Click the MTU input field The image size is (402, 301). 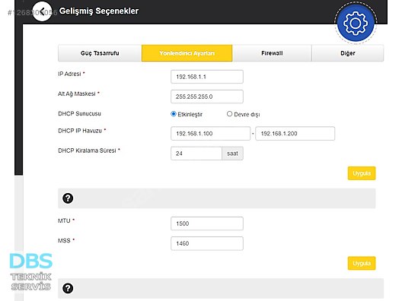coord(207,223)
